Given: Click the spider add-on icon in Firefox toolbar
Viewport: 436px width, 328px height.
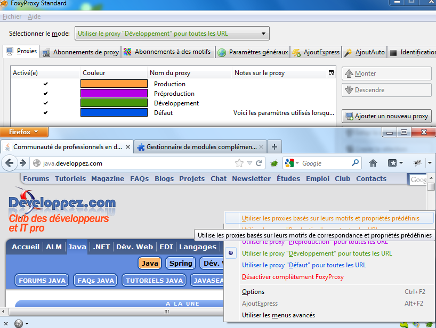Looking at the screenshot, I should 417,163.
